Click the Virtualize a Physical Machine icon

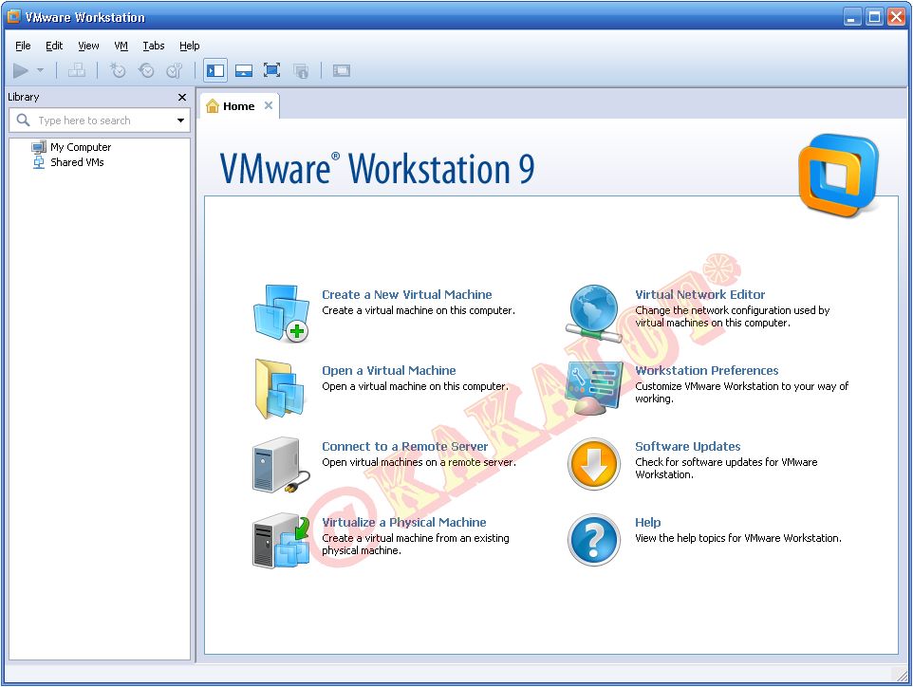(x=281, y=540)
